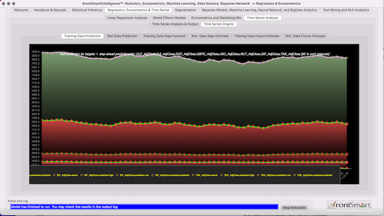Open the Welcome tab

(x=21, y=10)
